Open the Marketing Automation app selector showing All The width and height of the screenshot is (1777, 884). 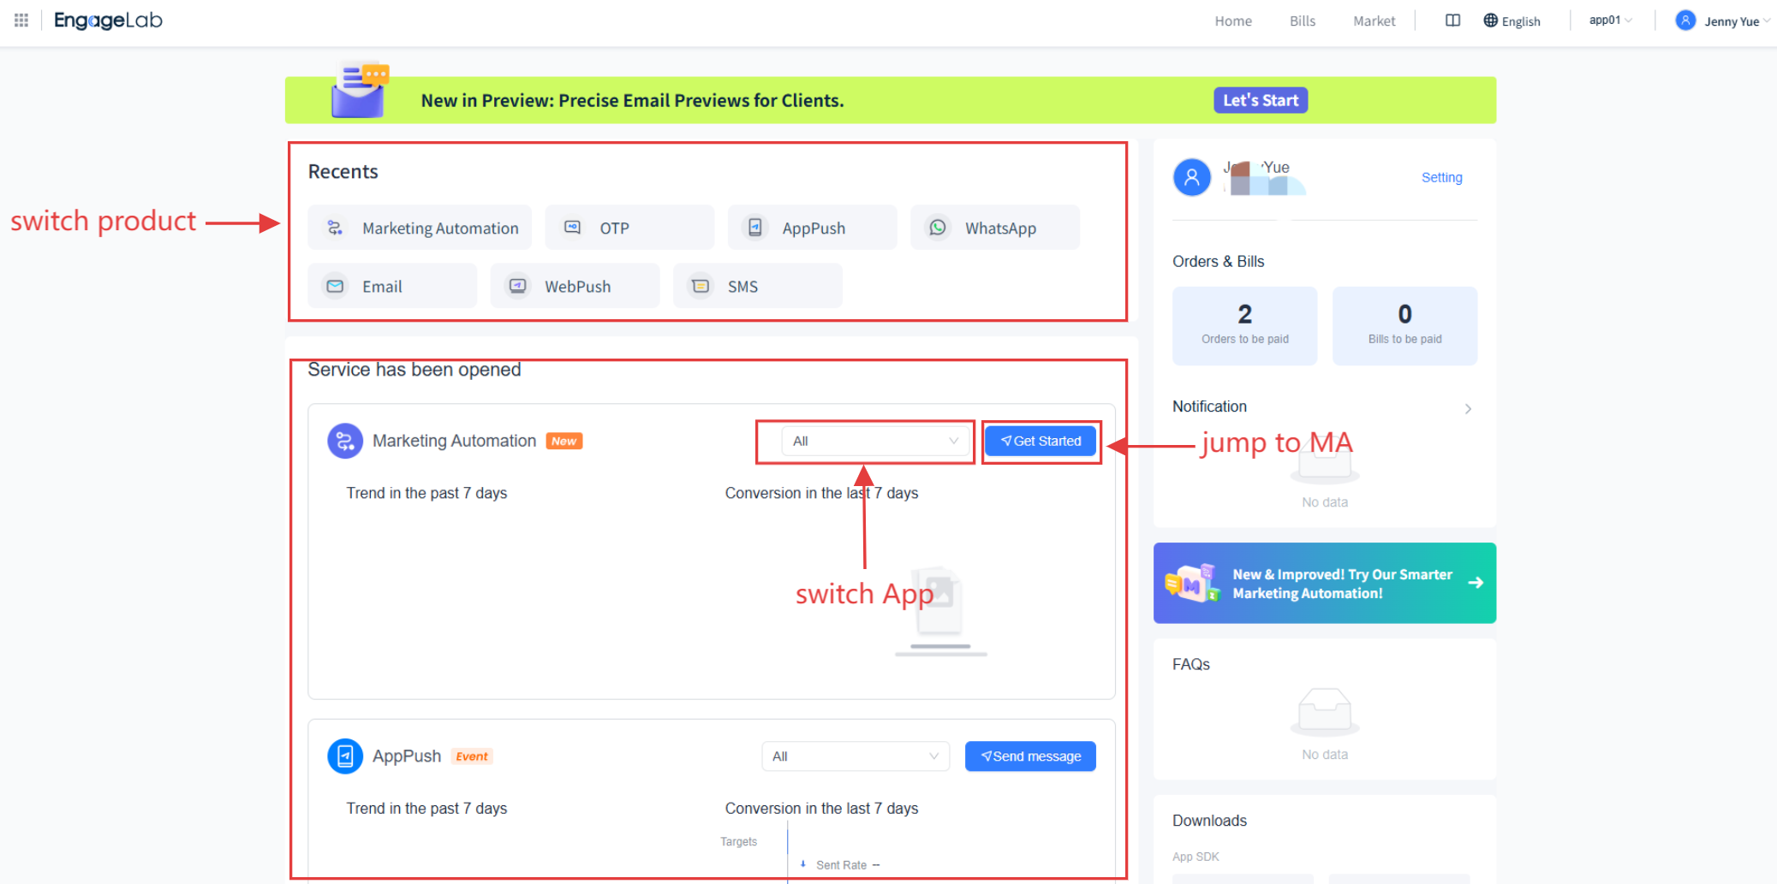click(876, 441)
